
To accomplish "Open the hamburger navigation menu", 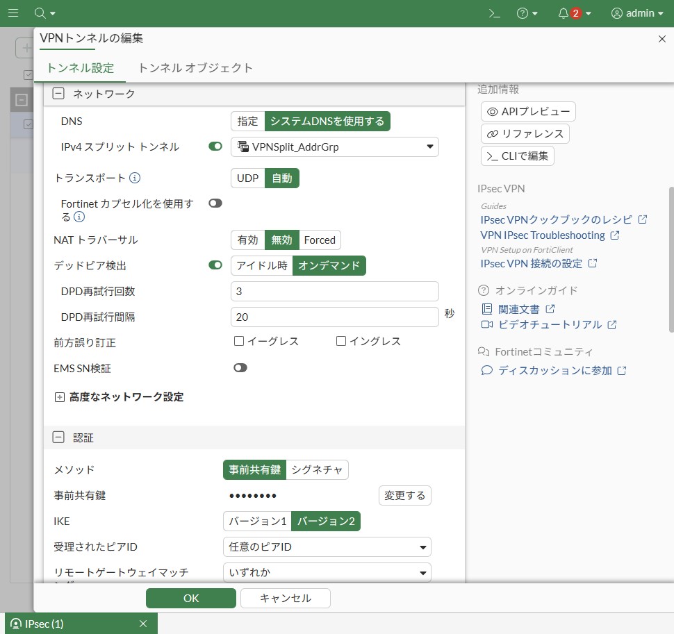I will point(13,13).
